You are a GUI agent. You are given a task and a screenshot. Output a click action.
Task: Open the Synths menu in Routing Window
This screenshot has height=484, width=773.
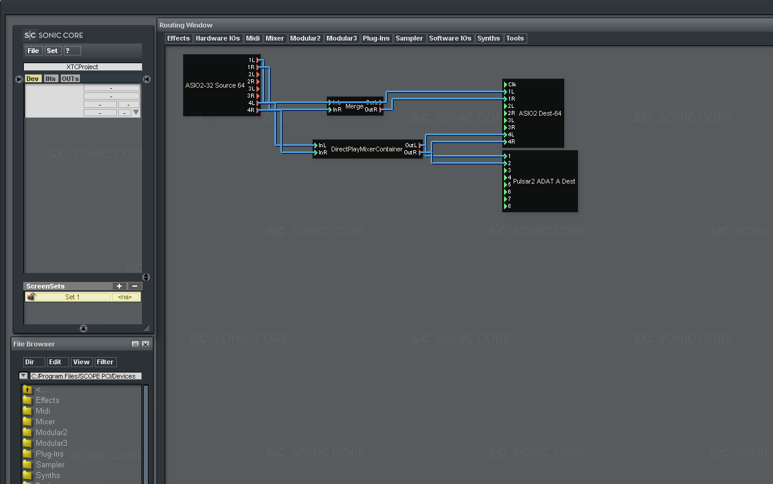(x=488, y=38)
